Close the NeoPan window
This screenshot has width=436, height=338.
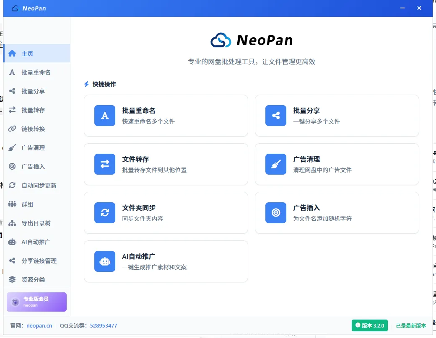419,8
